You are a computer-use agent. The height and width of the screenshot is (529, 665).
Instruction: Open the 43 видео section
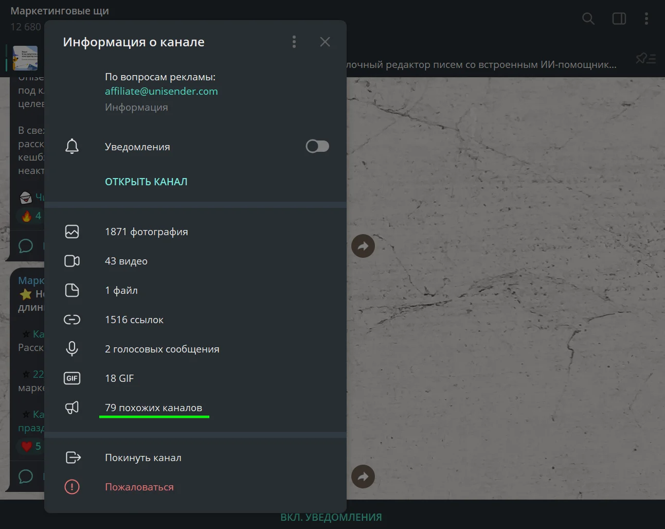coord(126,261)
